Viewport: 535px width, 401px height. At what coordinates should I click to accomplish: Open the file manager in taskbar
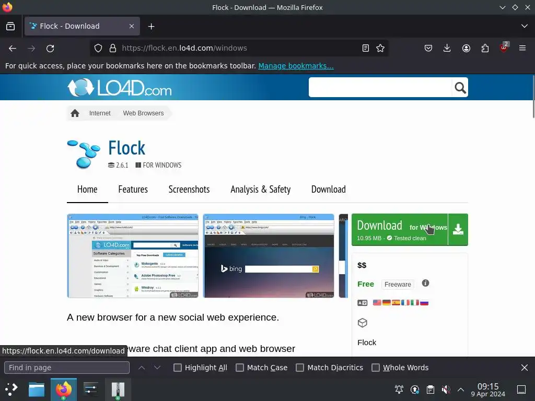tap(37, 389)
